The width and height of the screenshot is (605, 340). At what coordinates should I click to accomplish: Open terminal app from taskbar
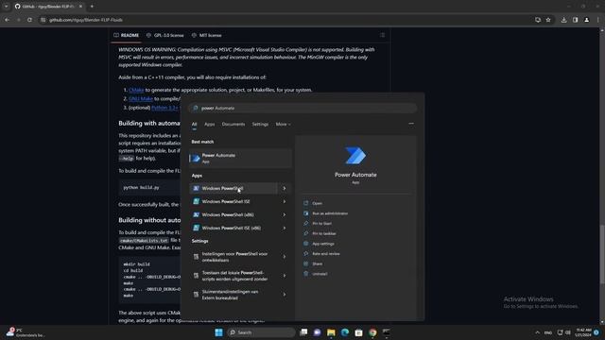click(387, 332)
